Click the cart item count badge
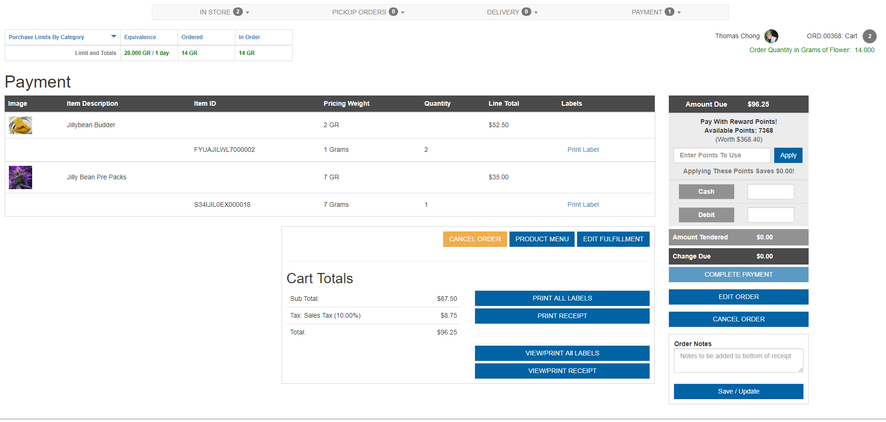 [869, 36]
